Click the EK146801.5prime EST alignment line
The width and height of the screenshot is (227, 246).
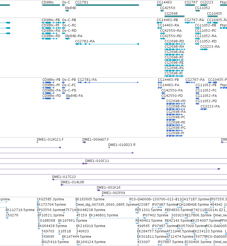(x=114, y=218)
